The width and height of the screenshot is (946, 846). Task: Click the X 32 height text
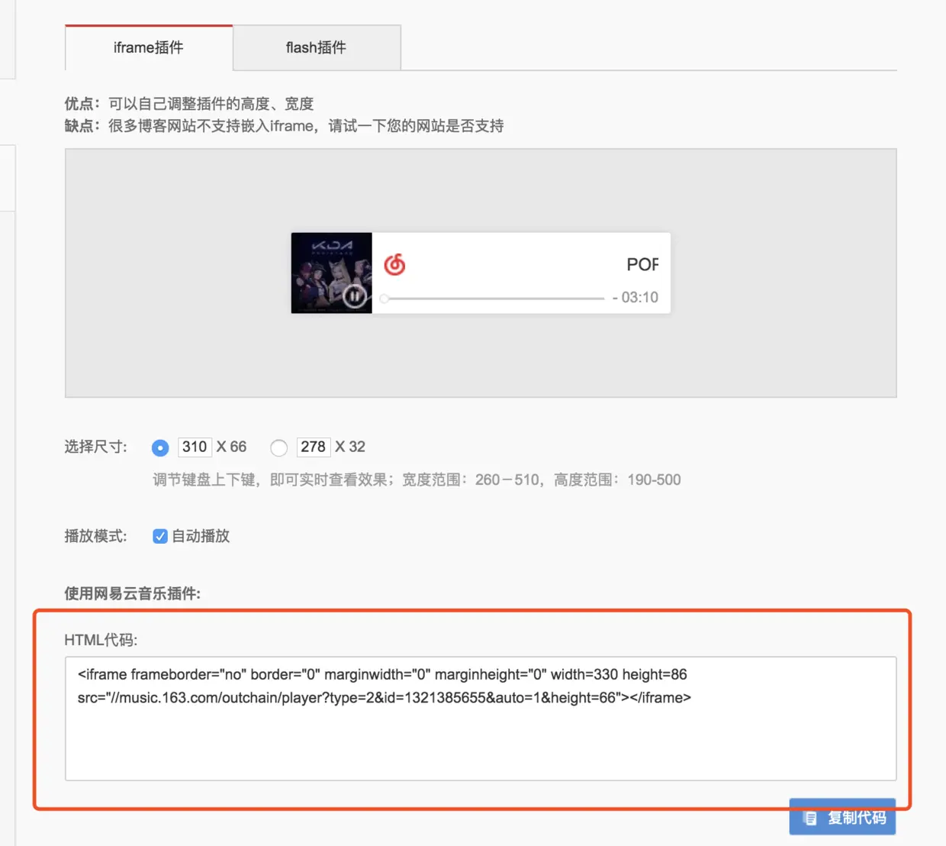350,447
